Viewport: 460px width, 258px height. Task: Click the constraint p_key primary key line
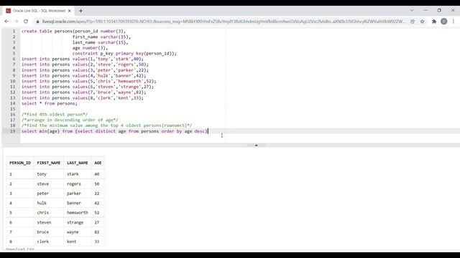tap(124, 54)
